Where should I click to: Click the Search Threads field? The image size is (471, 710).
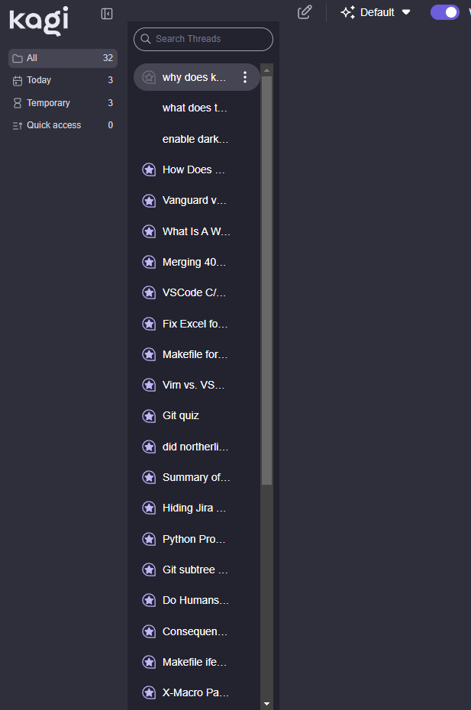(x=205, y=39)
